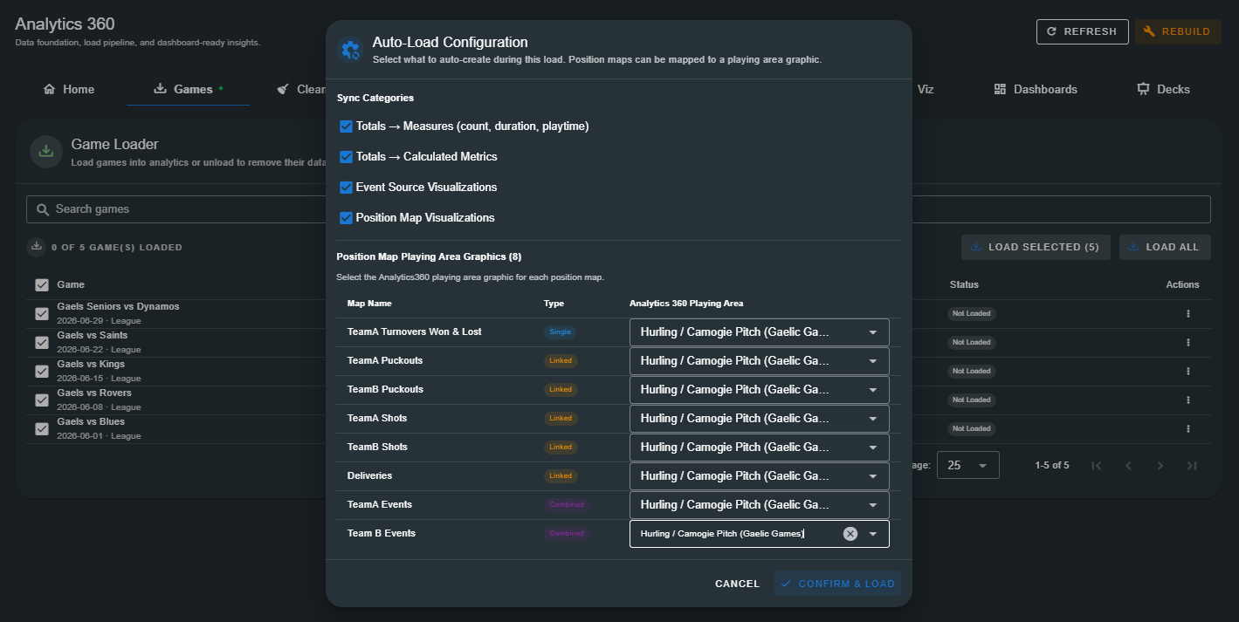
Task: Open the Dashboards tab
Action: pyautogui.click(x=1036, y=89)
